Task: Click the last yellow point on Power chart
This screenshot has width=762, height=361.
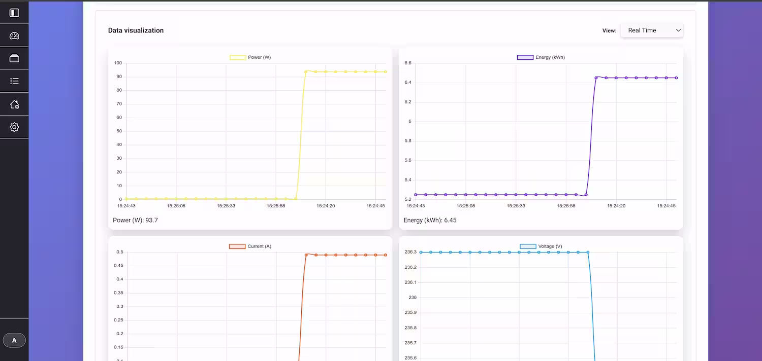Action: [385, 72]
